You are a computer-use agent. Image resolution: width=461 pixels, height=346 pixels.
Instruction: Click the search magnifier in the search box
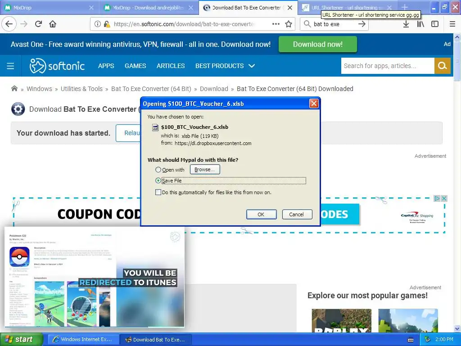307,24
